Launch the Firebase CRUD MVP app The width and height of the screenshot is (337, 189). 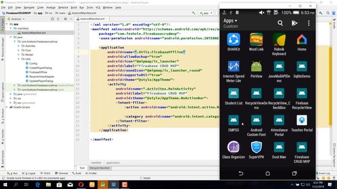tap(302, 147)
